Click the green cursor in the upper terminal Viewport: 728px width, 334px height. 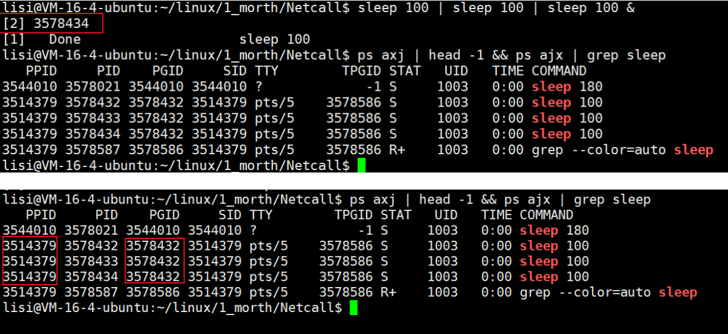pyautogui.click(x=362, y=166)
